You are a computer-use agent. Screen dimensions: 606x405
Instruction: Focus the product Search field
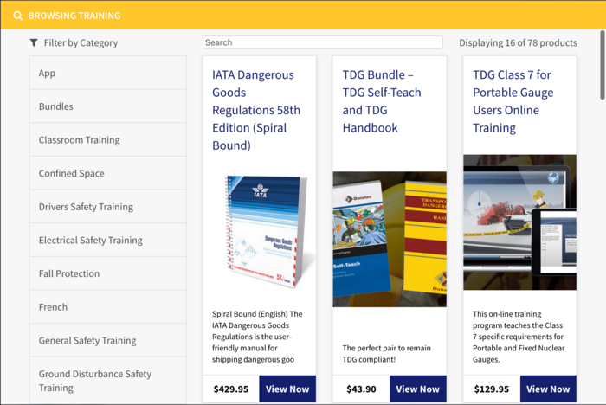pyautogui.click(x=323, y=42)
